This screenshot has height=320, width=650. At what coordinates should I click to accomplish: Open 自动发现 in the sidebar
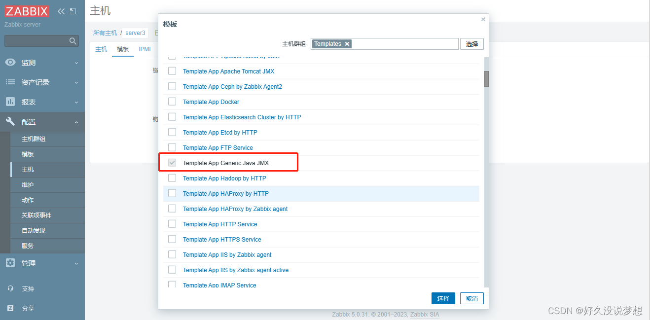34,231
